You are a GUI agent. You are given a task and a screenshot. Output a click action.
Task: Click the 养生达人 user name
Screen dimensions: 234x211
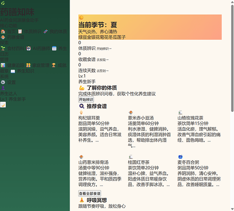pos(8,94)
